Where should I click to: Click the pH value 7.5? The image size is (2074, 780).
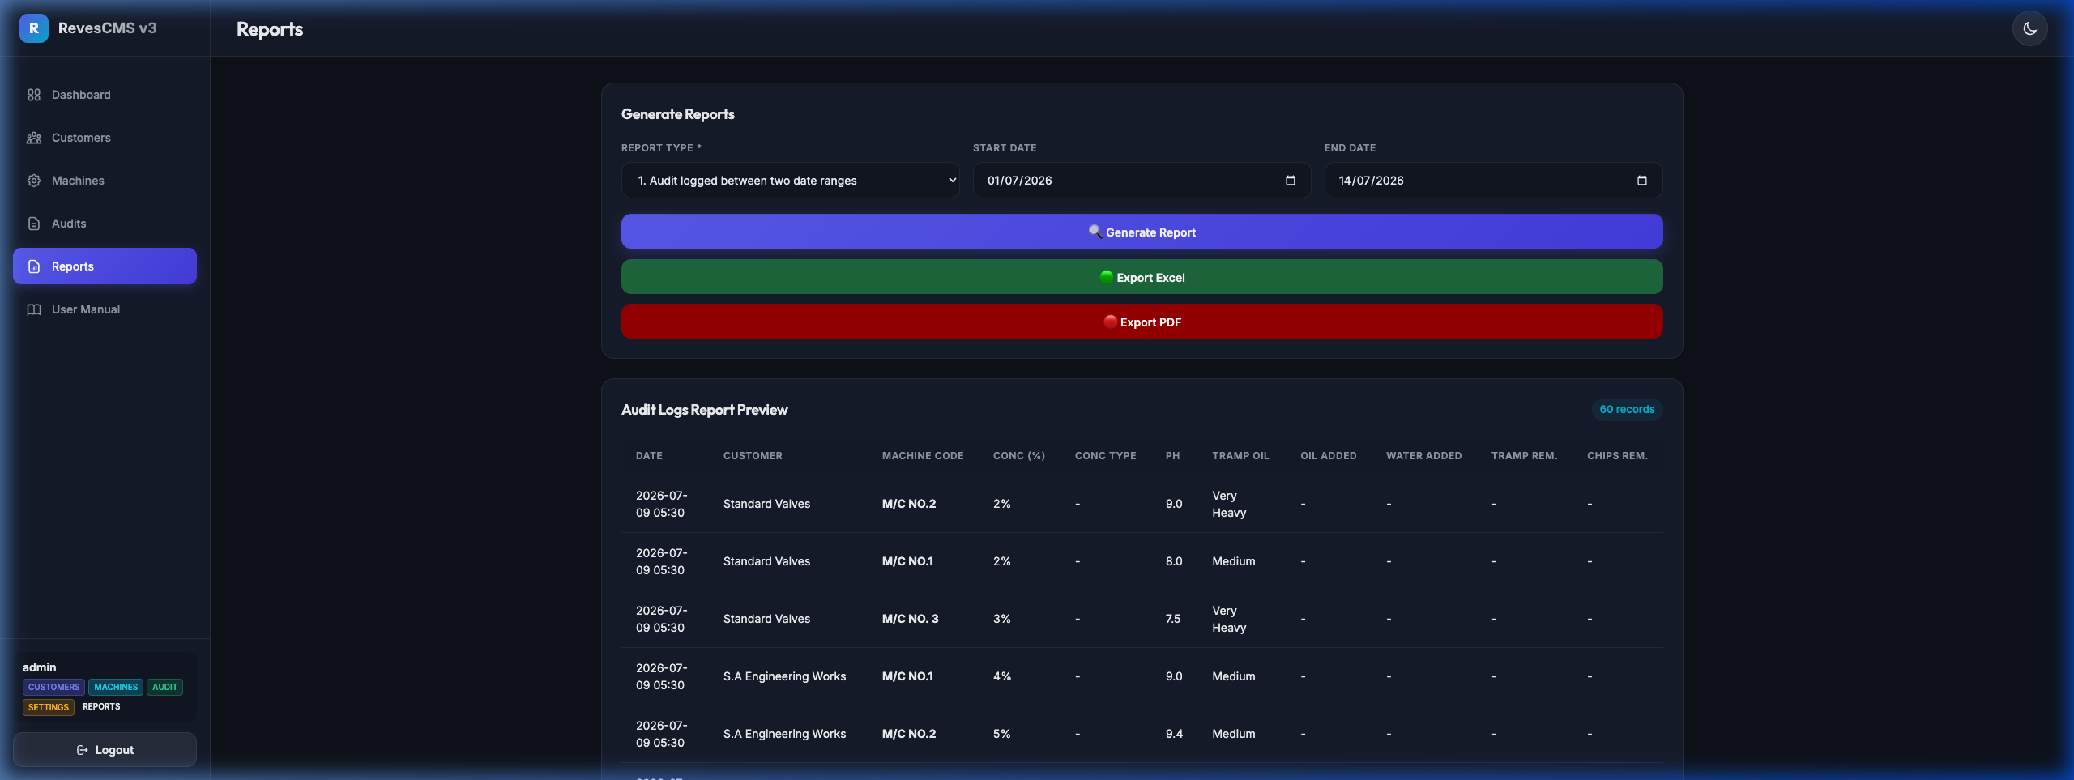point(1172,619)
